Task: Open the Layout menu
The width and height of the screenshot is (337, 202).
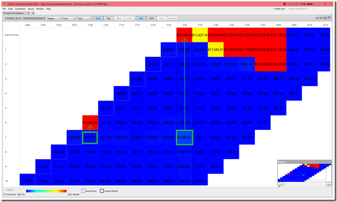Action: (31, 9)
